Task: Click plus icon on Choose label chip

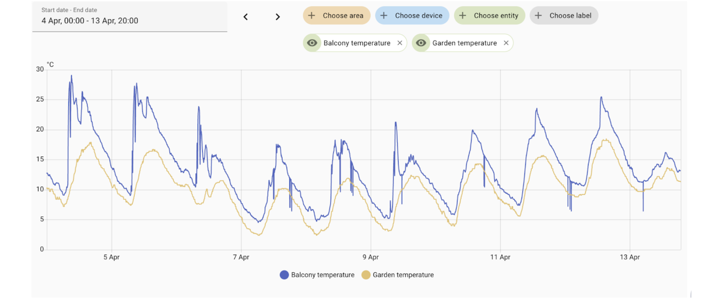Action: (538, 15)
